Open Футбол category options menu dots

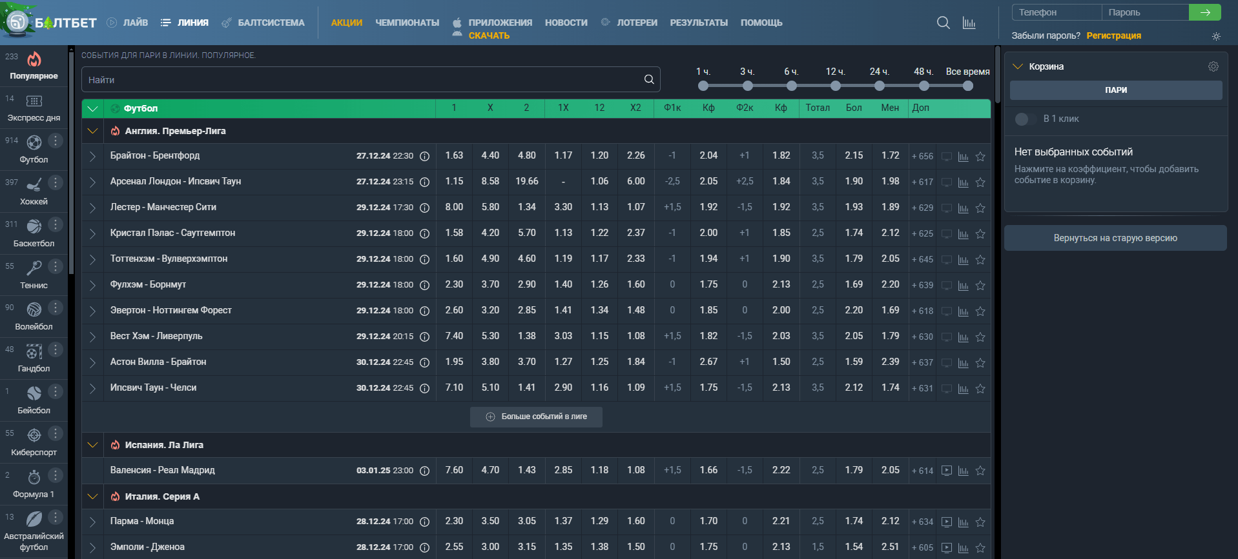pyautogui.click(x=56, y=140)
